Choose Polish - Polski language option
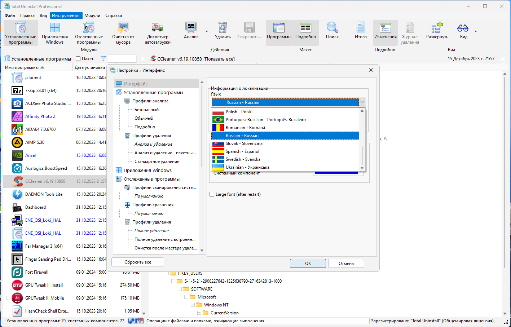 [x=285, y=112]
